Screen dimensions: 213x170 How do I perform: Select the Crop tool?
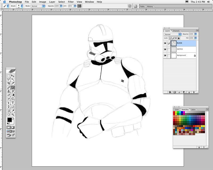click(x=9, y=83)
